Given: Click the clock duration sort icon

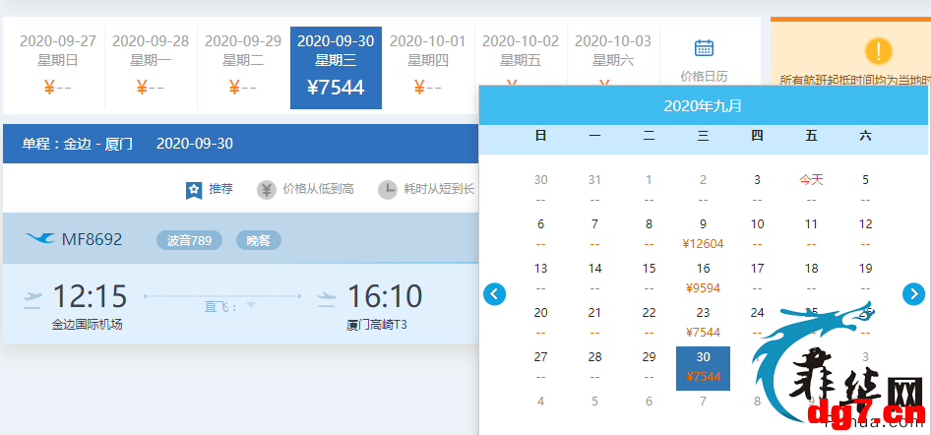Looking at the screenshot, I should tap(388, 190).
